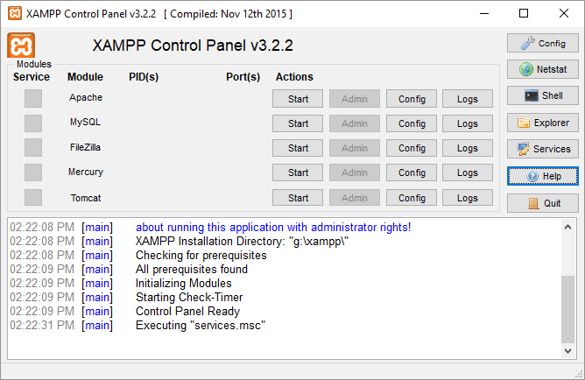Quit XAMPP using the door icon

542,203
